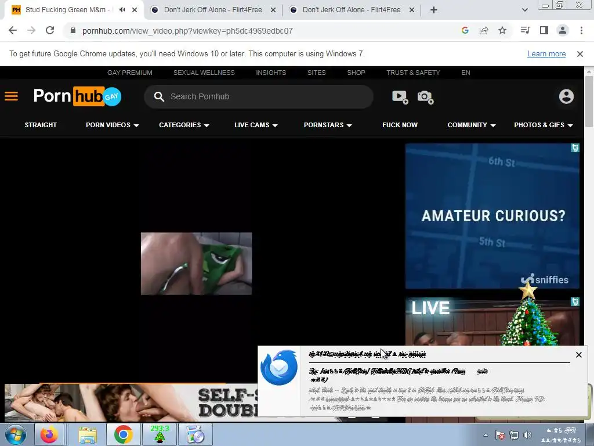
Task: Open a new browser tab
Action: click(434, 10)
